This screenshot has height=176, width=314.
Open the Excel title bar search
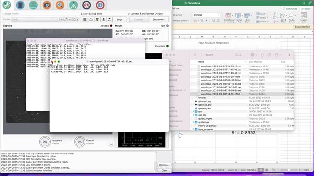coord(304,3)
